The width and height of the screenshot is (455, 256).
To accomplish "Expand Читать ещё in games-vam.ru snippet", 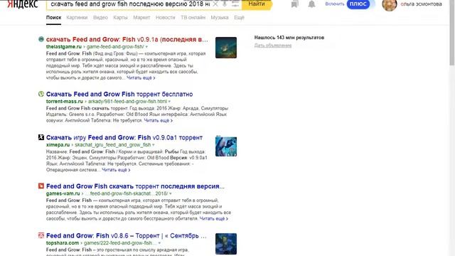I will point(213,218).
